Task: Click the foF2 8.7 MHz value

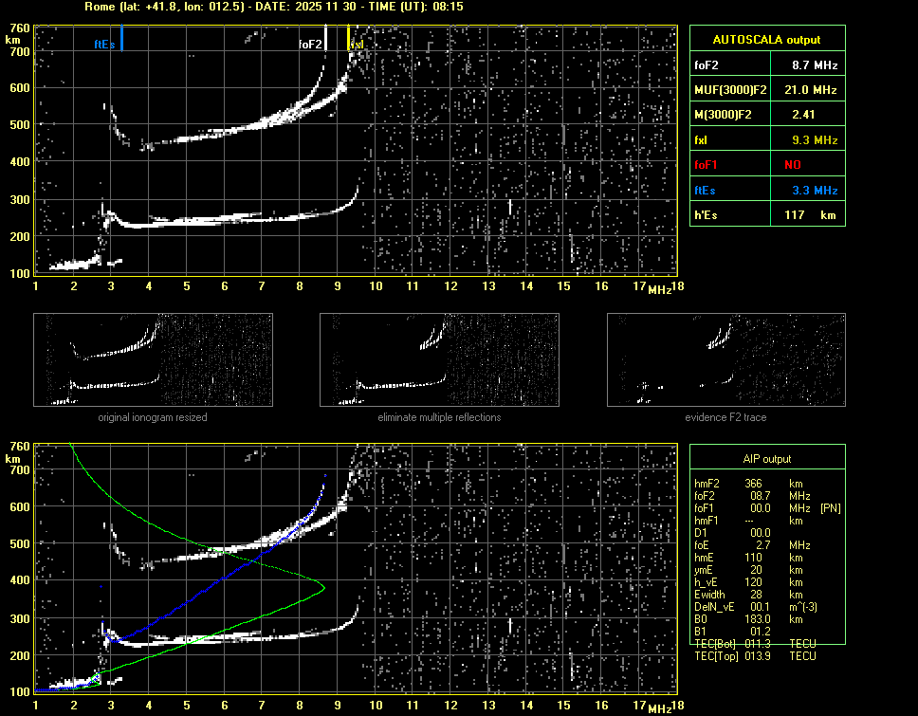Action: coord(814,64)
